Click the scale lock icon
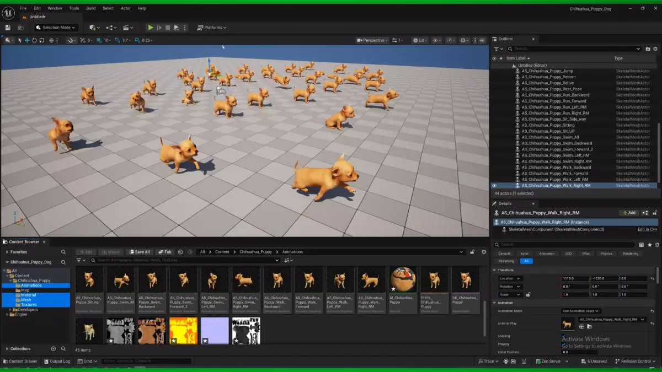The height and width of the screenshot is (372, 662). pos(528,294)
